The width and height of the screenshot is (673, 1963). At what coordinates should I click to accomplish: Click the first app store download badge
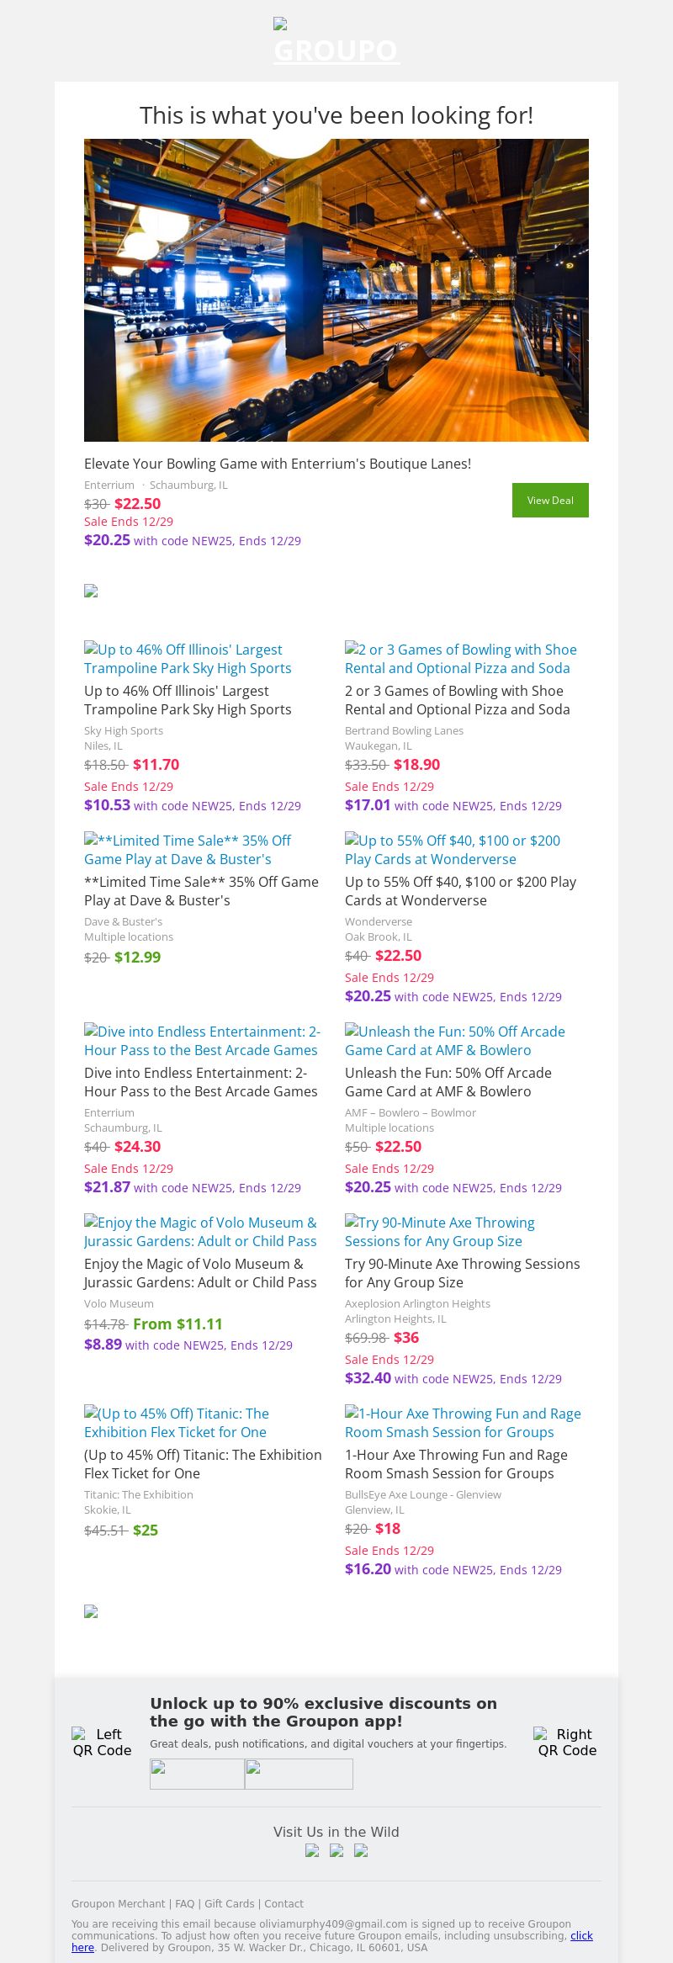(x=197, y=1774)
